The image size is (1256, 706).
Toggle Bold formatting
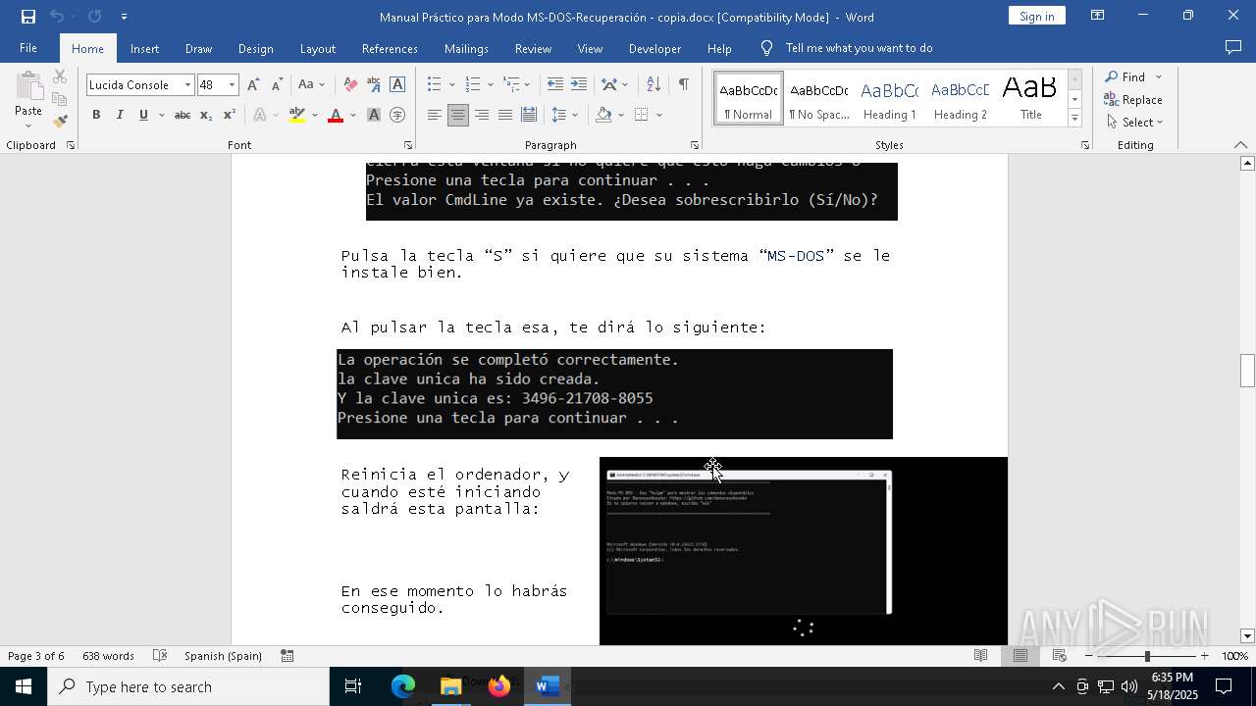coord(96,115)
